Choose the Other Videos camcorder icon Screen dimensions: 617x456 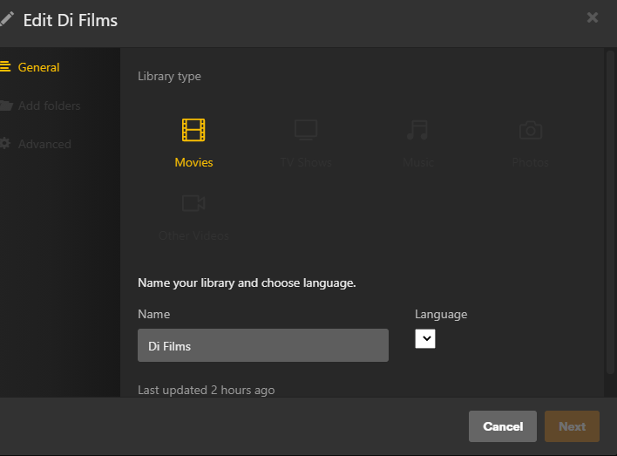tap(193, 203)
